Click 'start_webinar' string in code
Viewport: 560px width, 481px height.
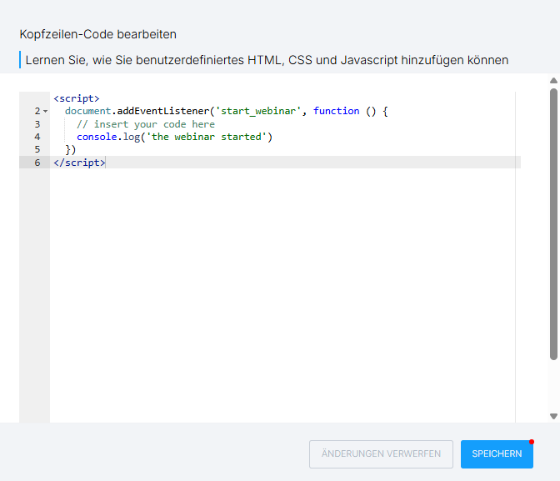point(257,111)
